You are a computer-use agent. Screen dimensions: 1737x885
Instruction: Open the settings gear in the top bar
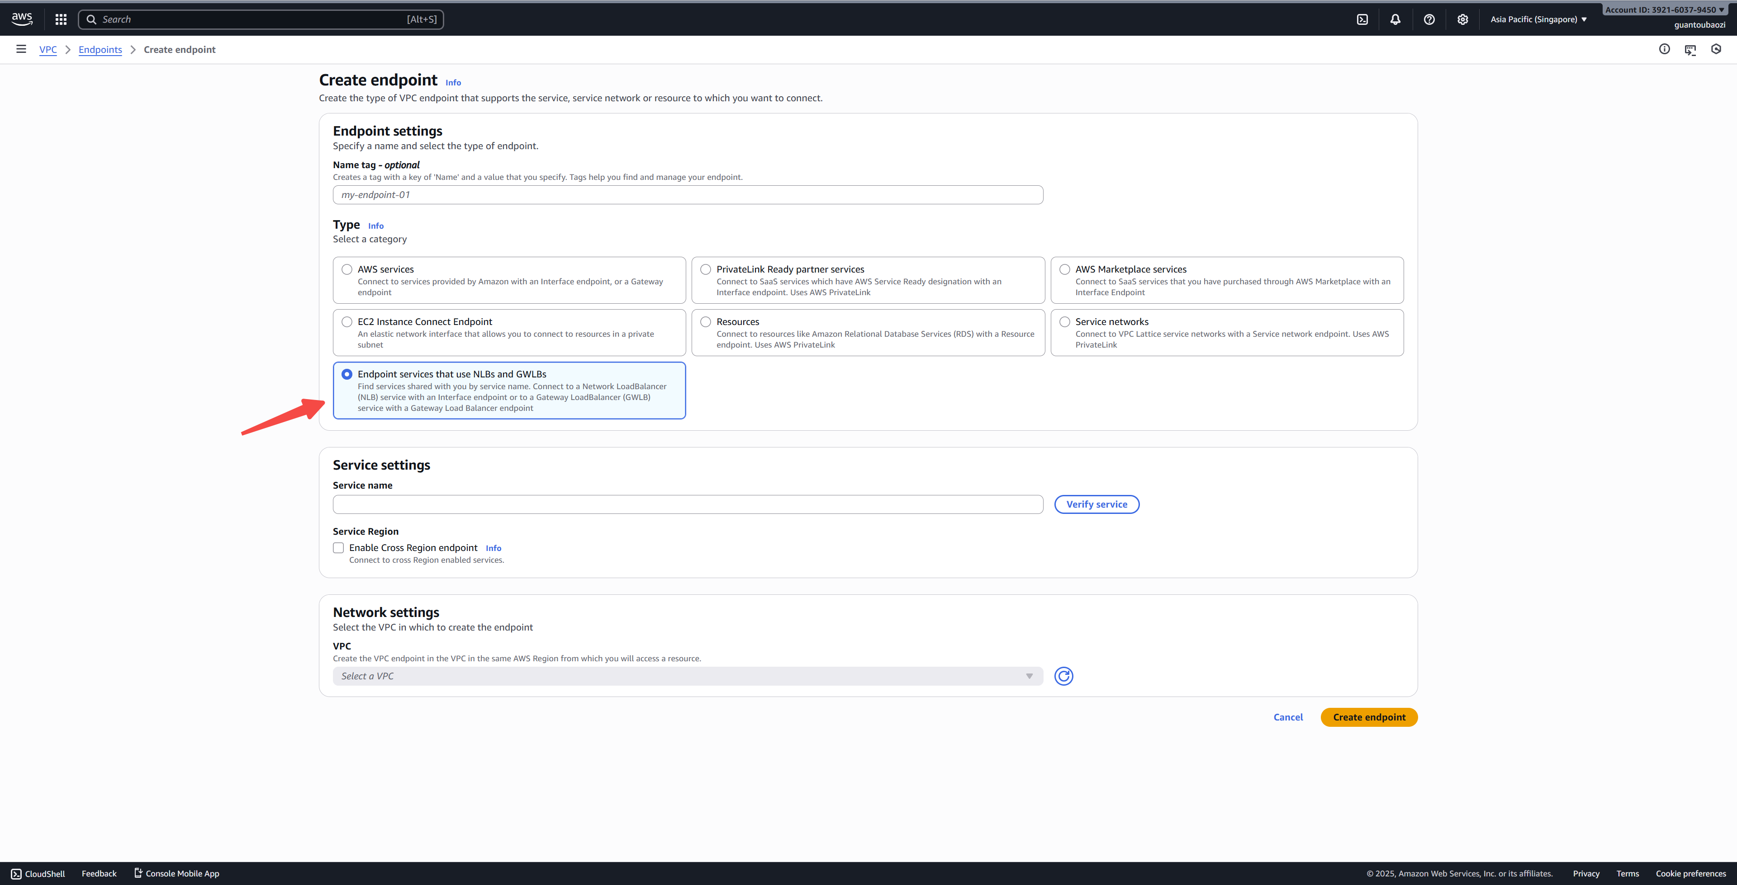[1462, 19]
